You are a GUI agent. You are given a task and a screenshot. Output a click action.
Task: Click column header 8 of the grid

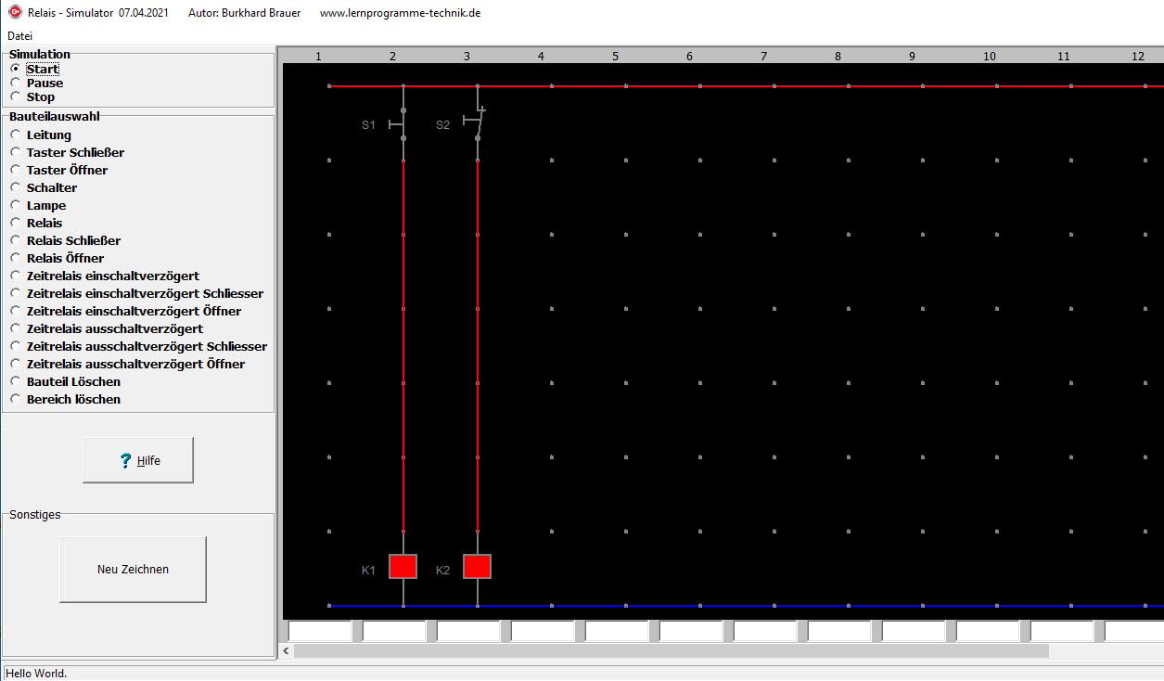tap(838, 57)
